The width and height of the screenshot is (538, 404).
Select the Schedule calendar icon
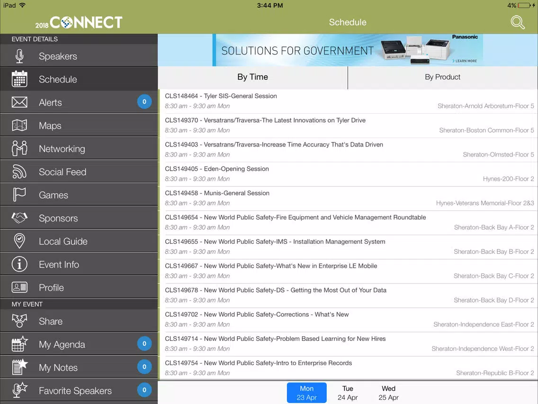19,79
